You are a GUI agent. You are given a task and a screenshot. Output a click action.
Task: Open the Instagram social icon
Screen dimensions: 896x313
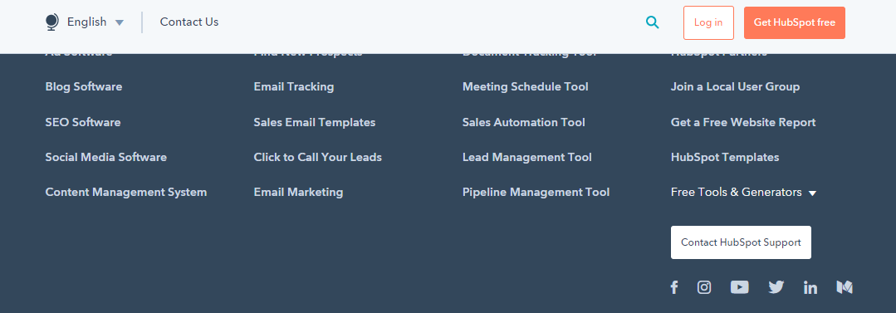click(704, 287)
